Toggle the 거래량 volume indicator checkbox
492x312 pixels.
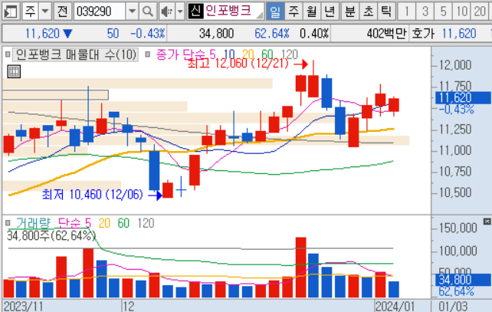point(8,223)
